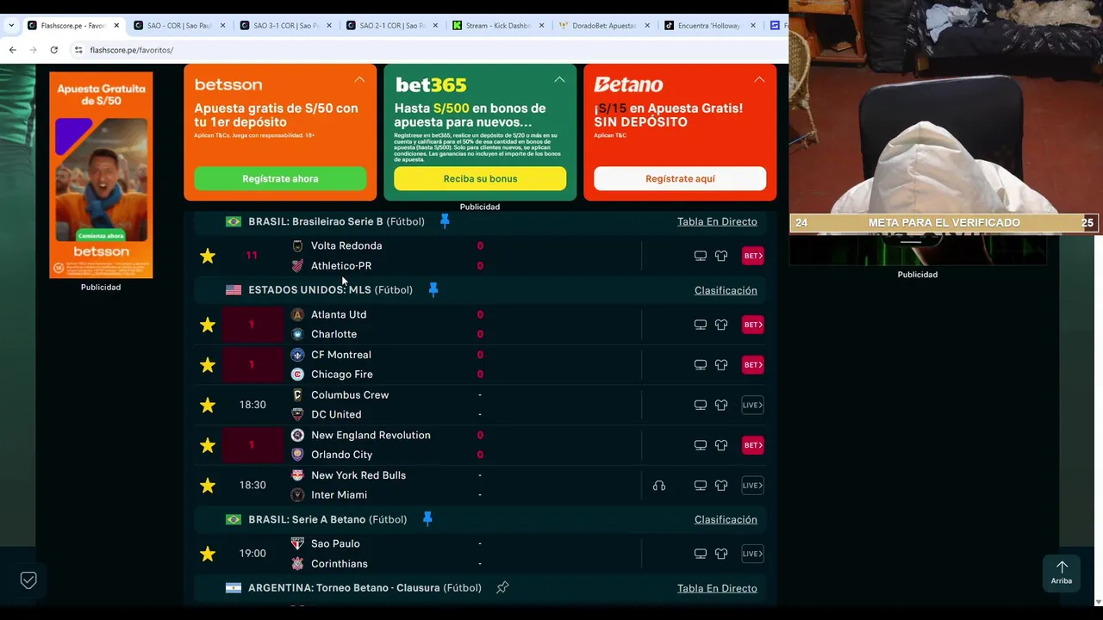Open lineup shirt icon for Orlando City match
Image resolution: width=1103 pixels, height=620 pixels.
point(721,445)
